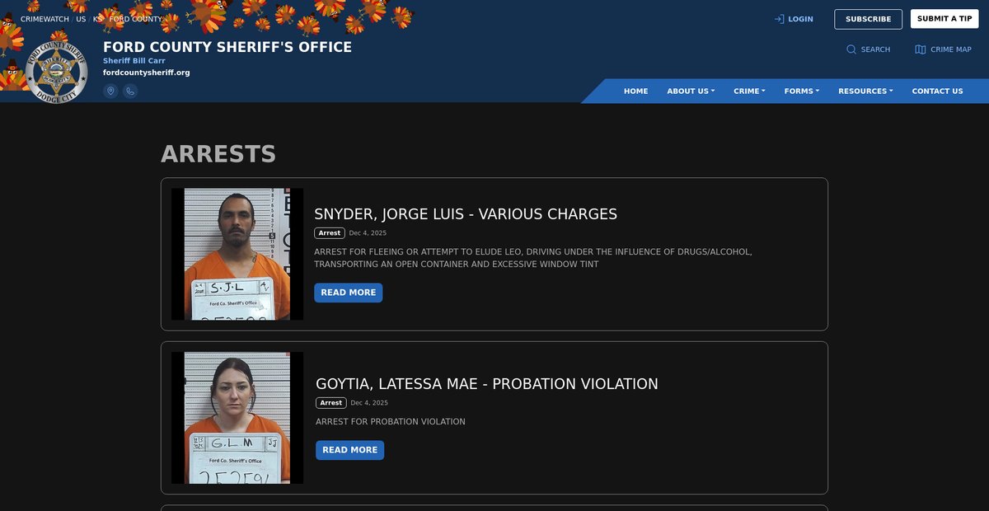Viewport: 989px width, 511px height.
Task: Click the login arrow icon
Action: (x=779, y=19)
